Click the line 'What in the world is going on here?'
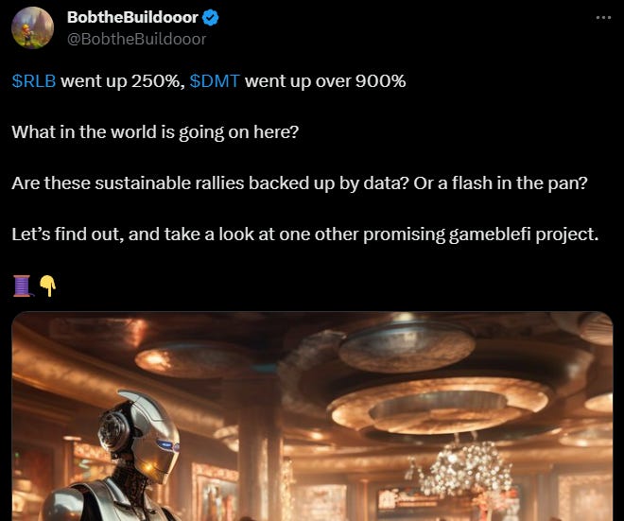Screen dimensions: 624x521 click(x=155, y=132)
